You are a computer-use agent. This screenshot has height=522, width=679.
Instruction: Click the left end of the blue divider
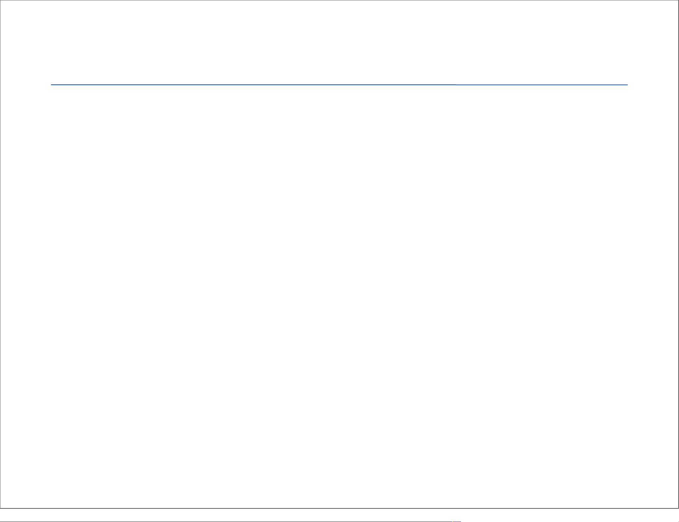pyautogui.click(x=52, y=85)
